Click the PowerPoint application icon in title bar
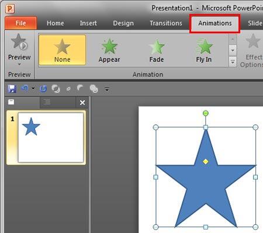 [10, 9]
